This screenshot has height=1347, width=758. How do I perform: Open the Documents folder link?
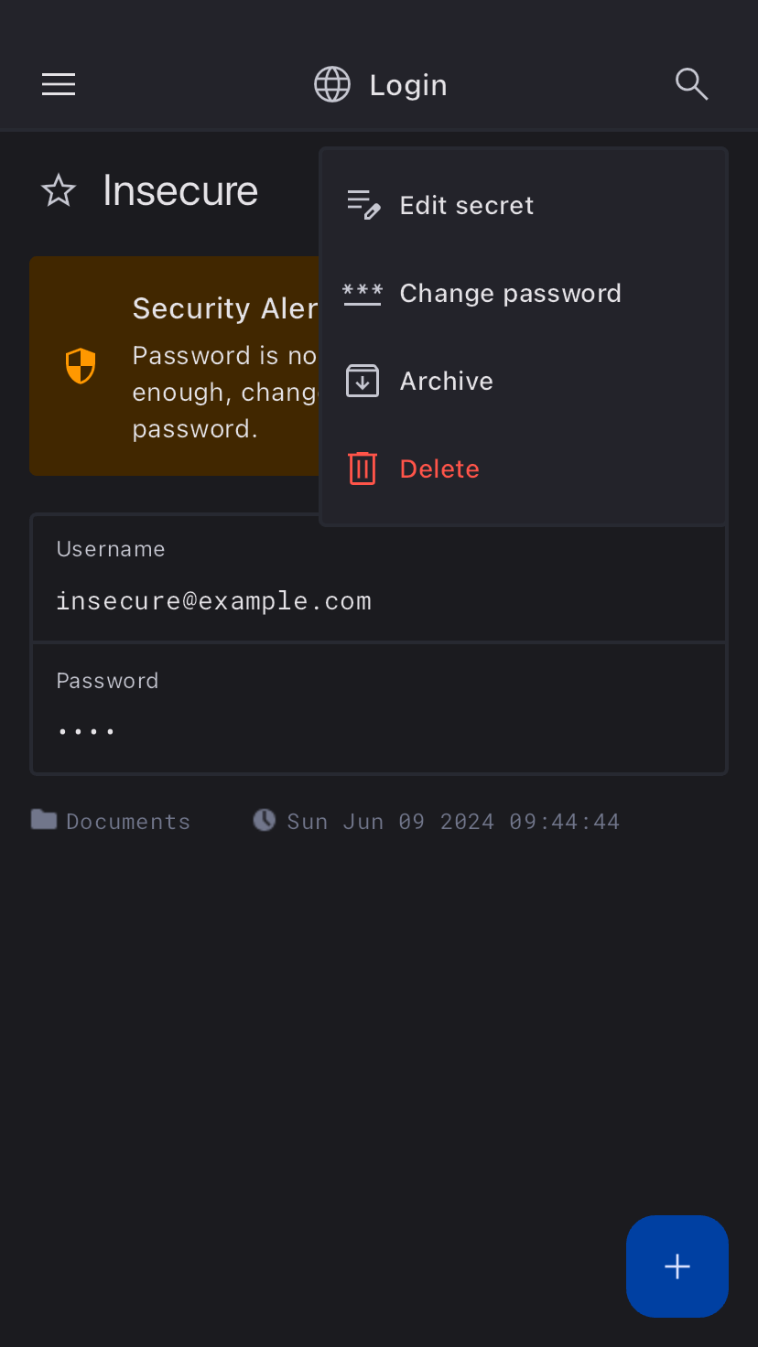coord(127,822)
